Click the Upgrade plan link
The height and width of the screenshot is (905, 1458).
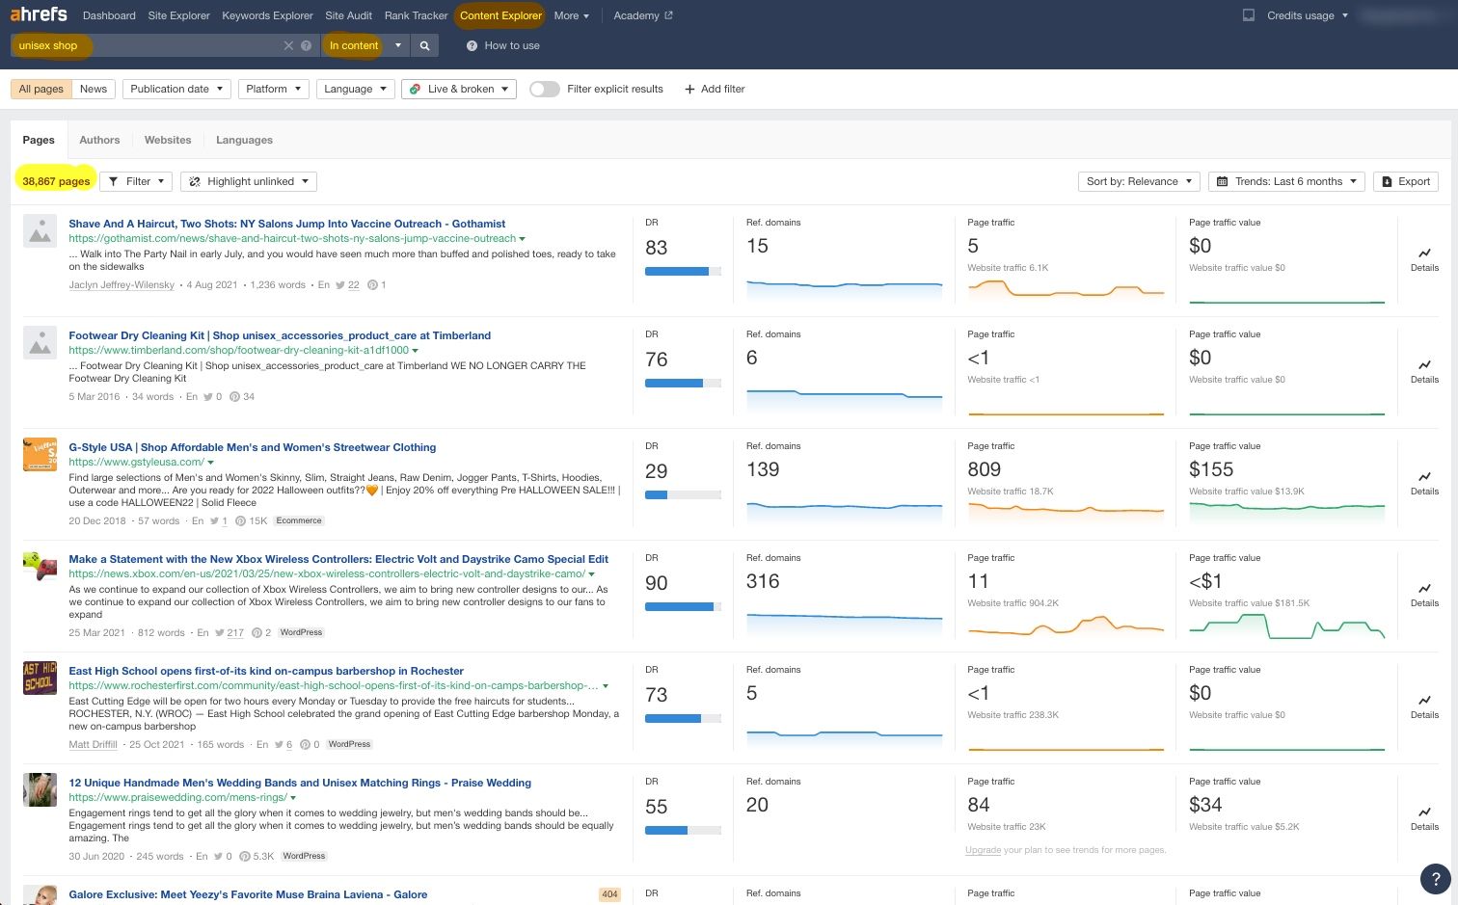pyautogui.click(x=983, y=850)
